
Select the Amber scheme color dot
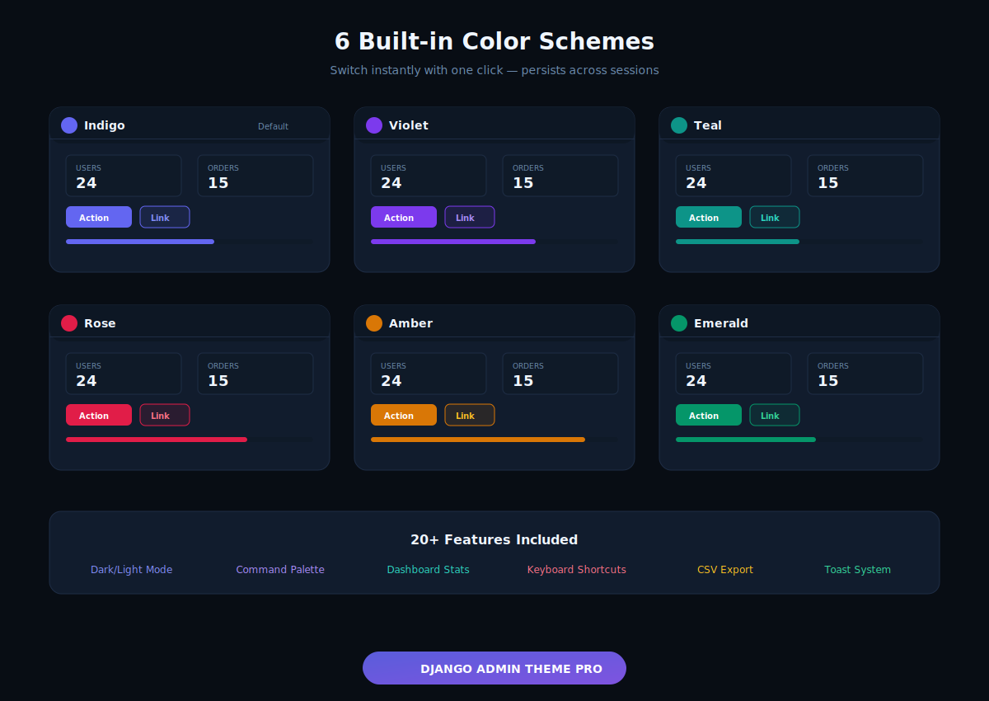373,322
